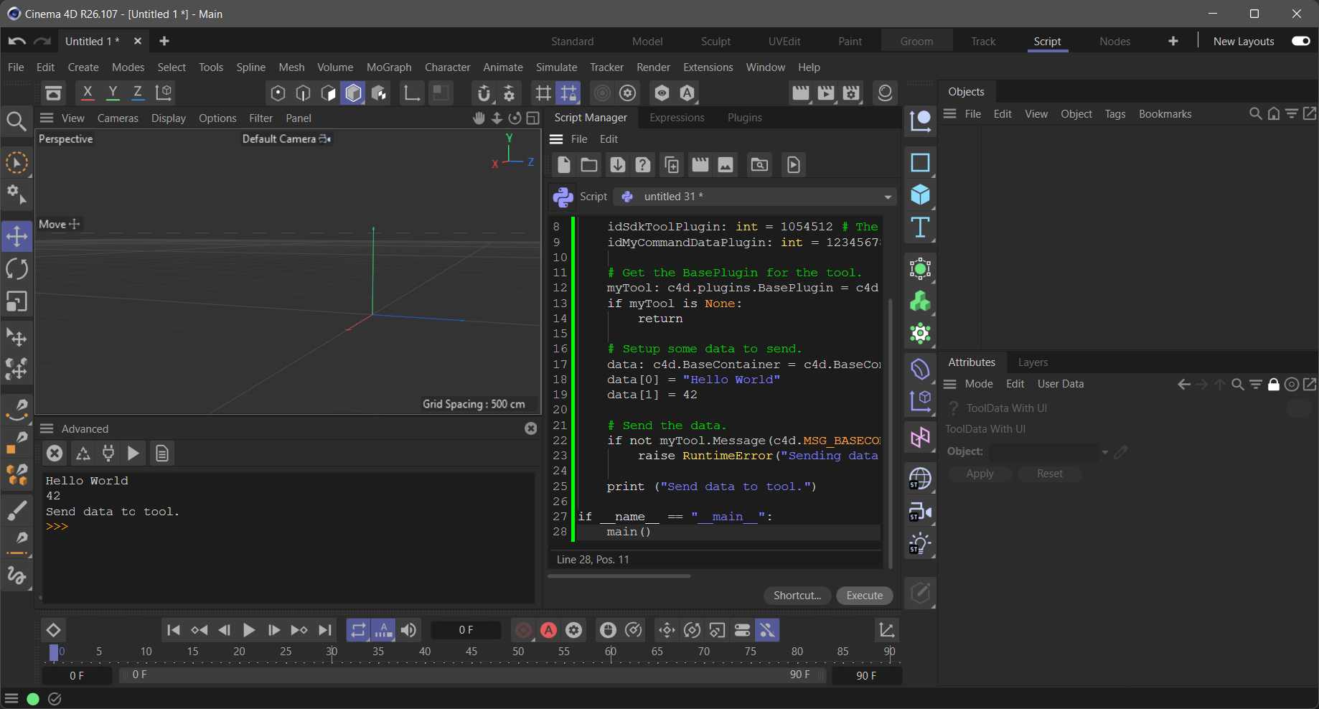Screen dimensions: 1319x709
Task: Click the Python icon beside Script label
Action: (x=563, y=197)
